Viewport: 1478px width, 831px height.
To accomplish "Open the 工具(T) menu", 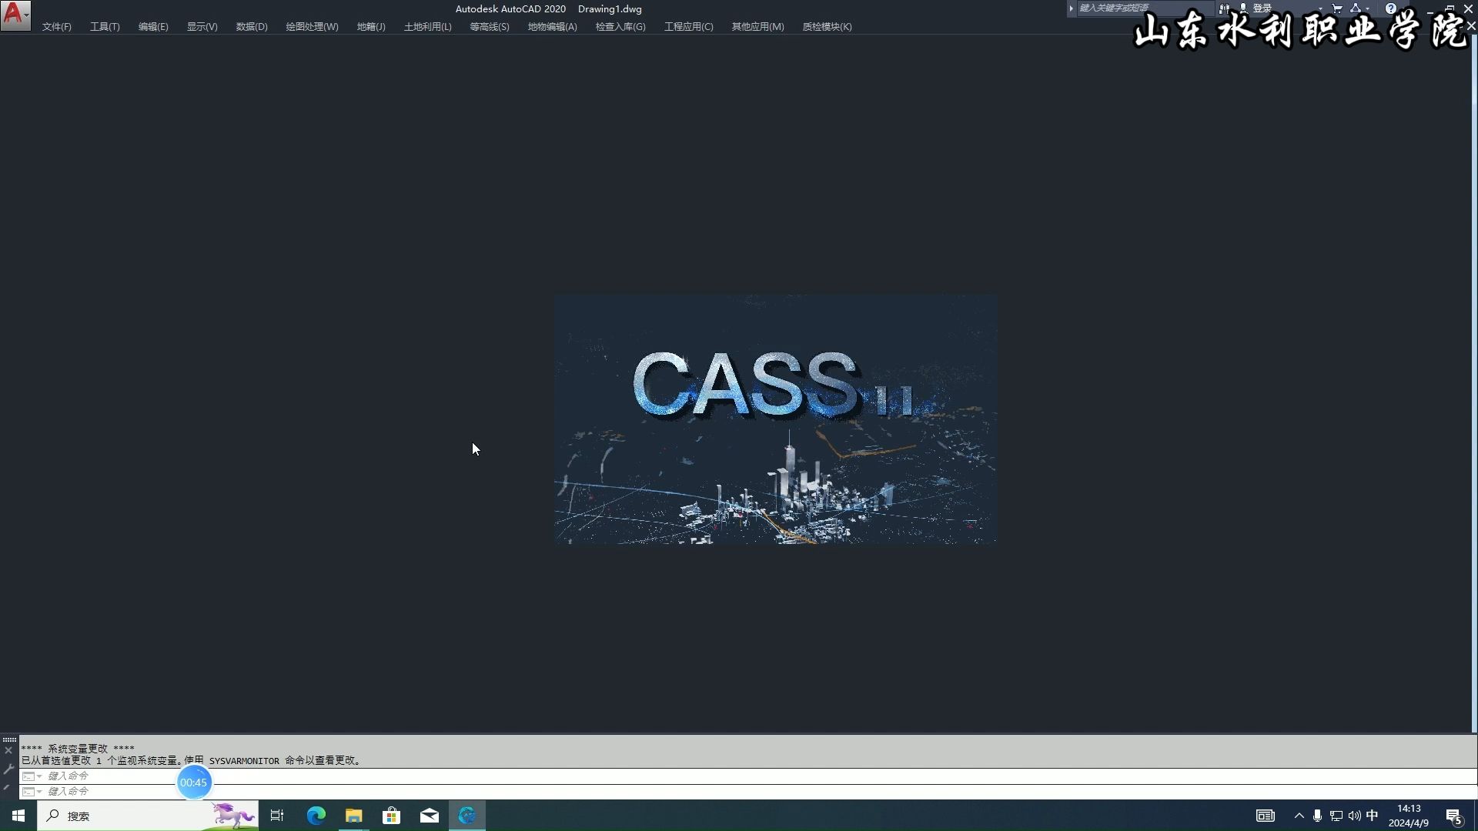I will click(x=105, y=27).
